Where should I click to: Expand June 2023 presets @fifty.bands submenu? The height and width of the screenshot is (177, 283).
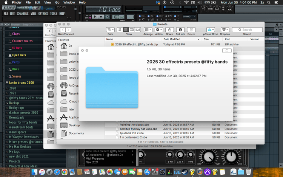(x=132, y=151)
